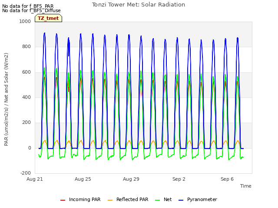Click the red Incoming PAR legend swatch

[63, 200]
